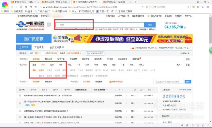Click the browser back arrow
This screenshot has height=128, width=212.
pos(12,7)
